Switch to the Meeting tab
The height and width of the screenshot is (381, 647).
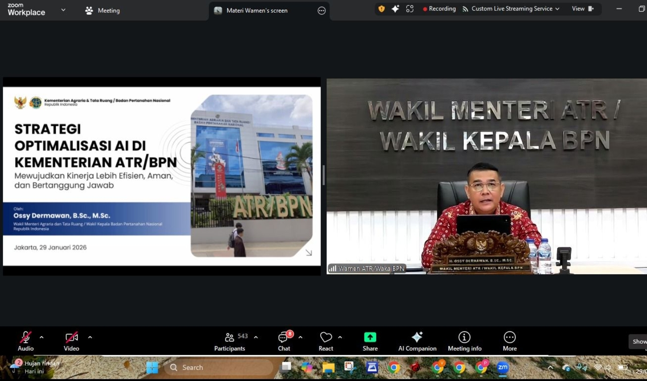103,10
